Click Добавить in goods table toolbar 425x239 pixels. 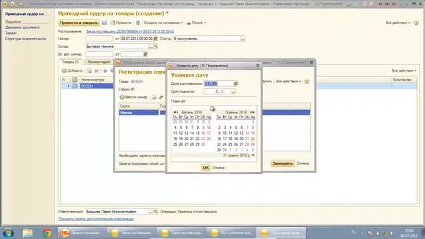click(72, 71)
